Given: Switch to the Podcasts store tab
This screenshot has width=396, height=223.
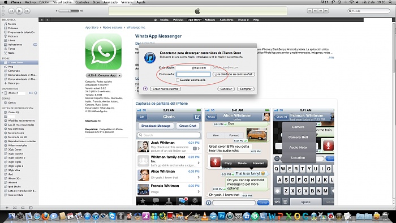Looking at the screenshot, I should click(210, 20).
